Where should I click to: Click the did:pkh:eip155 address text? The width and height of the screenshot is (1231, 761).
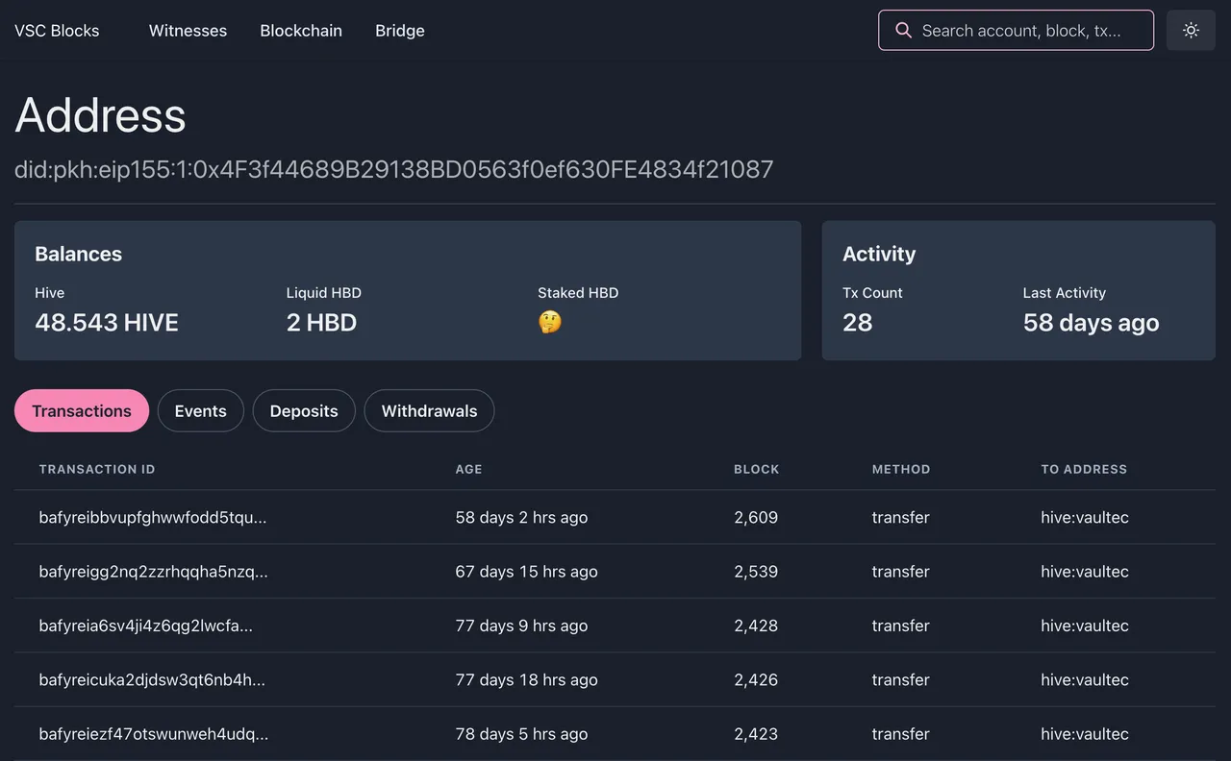[394, 169]
